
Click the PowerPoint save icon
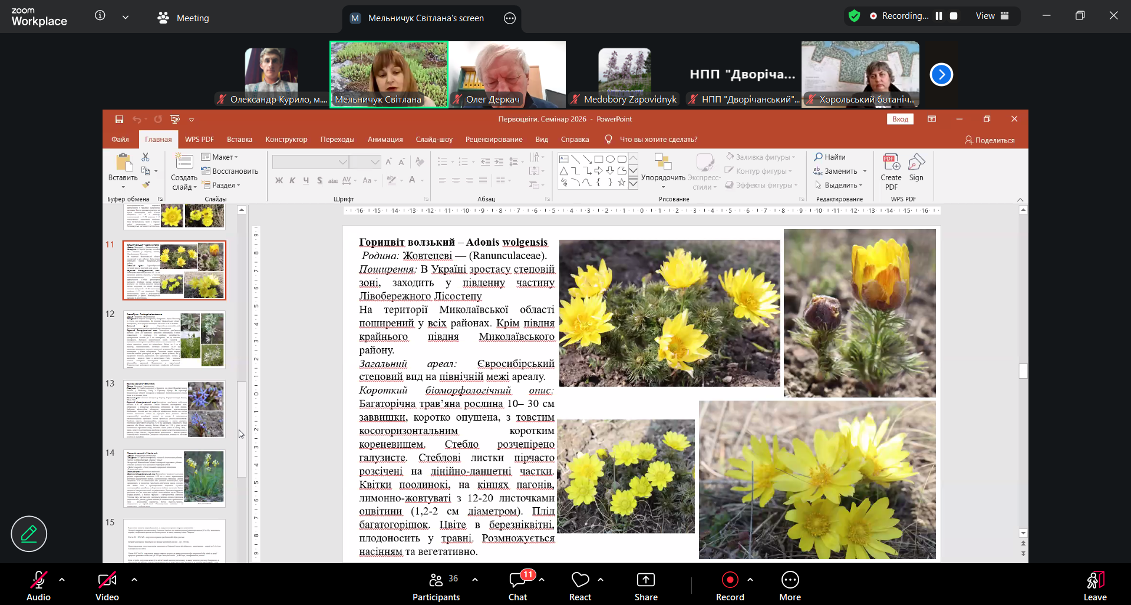[119, 119]
